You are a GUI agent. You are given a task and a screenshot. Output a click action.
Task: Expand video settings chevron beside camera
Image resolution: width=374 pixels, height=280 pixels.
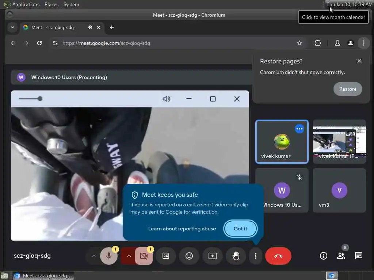pos(129,256)
